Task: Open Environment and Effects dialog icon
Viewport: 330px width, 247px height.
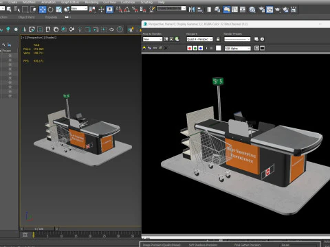Action: [x=262, y=39]
